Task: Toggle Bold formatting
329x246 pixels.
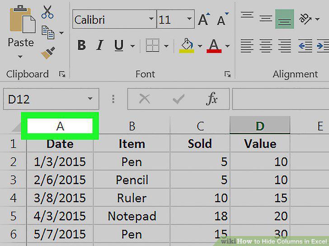Action: 82,45
